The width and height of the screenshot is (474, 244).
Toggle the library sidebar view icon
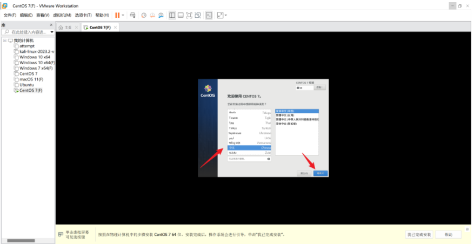click(172, 15)
